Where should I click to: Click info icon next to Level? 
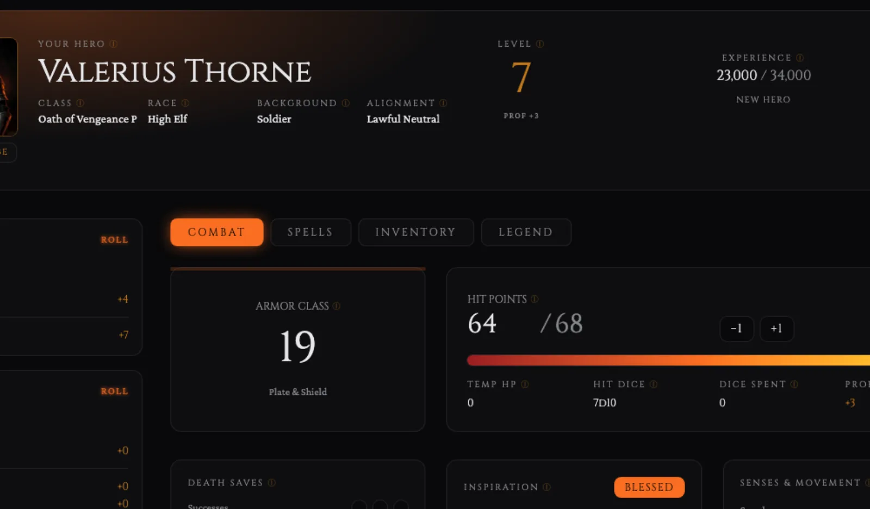coord(540,44)
